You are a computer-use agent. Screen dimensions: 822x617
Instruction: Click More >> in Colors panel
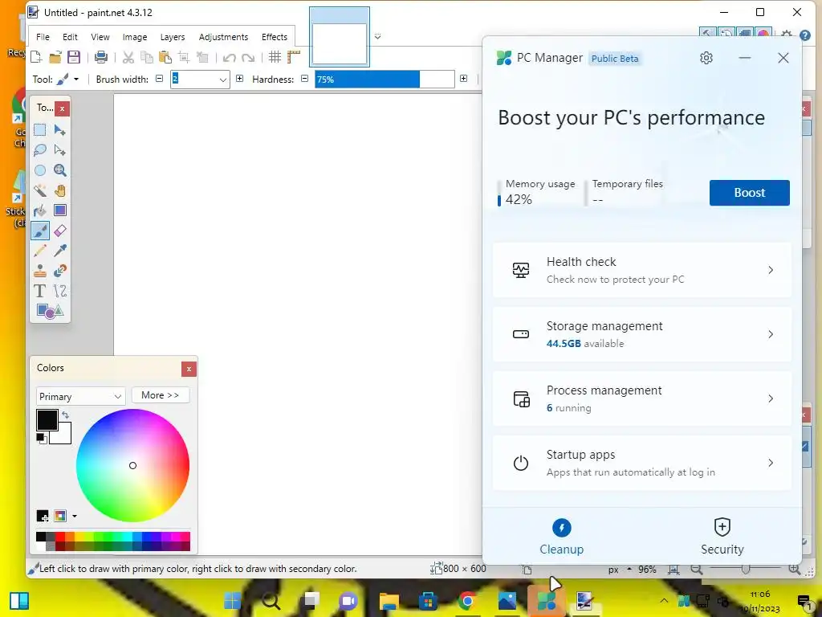(161, 395)
